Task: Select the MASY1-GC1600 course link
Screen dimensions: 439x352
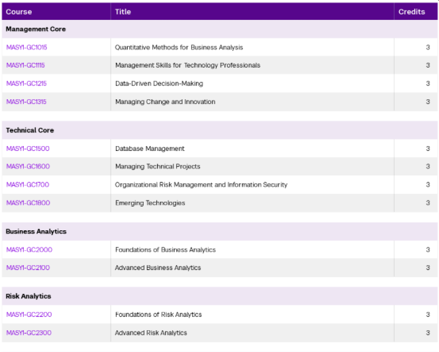Action: click(28, 167)
